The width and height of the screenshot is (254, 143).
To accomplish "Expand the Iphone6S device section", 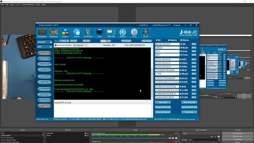I will (x=44, y=42).
